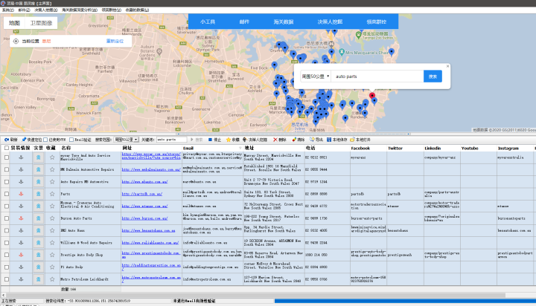Select the 领英群控 tab in the blue bar

point(377,22)
